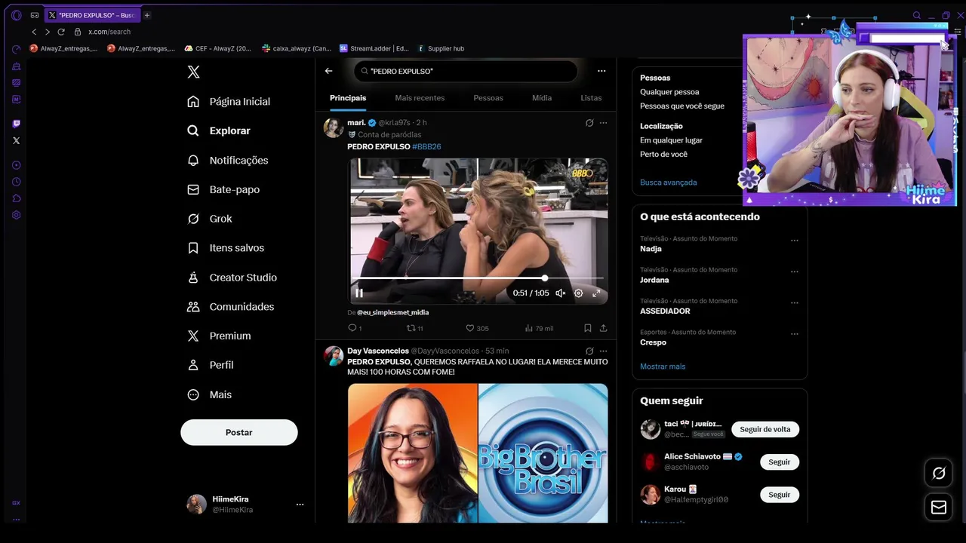Open more options on Day Vasconcelos' post

[x=603, y=351]
